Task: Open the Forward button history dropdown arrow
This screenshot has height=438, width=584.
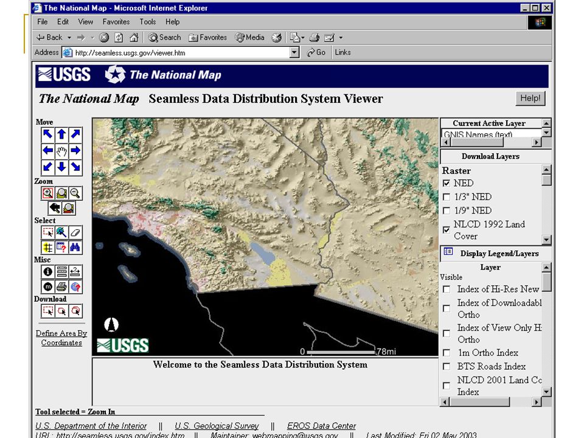Action: (x=92, y=38)
